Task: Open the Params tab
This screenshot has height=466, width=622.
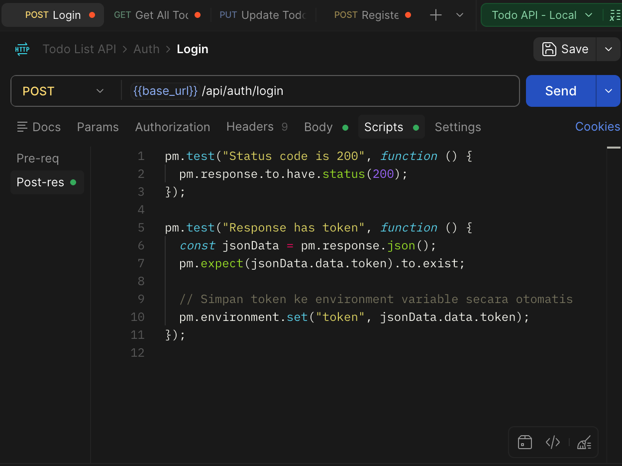Action: point(98,127)
